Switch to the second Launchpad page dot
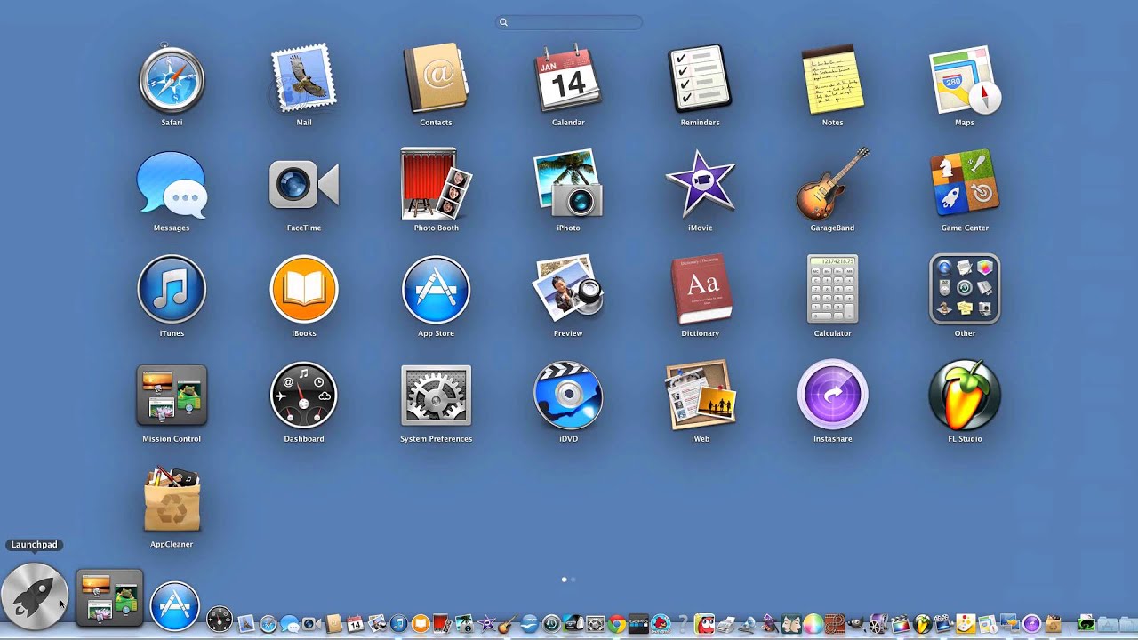Screen dimensions: 1138x640 [573, 580]
